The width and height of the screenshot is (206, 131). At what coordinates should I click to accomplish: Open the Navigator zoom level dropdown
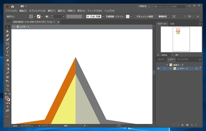[172, 55]
